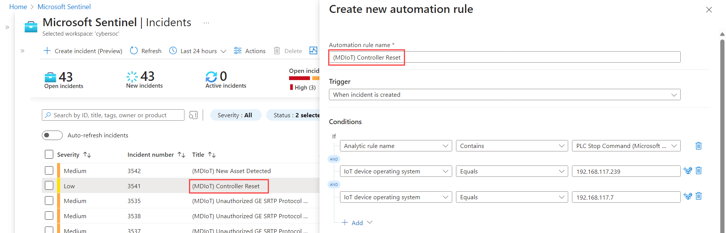726x233 pixels.
Task: Click scroll-up arrow of panel scrollbar
Action: tap(722, 34)
